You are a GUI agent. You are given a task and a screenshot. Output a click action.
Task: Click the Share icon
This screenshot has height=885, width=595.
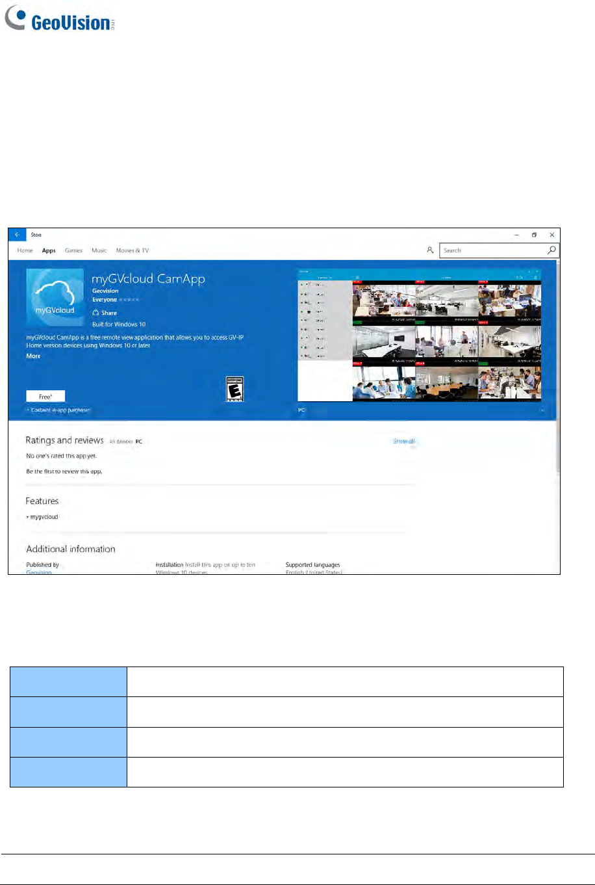96,313
